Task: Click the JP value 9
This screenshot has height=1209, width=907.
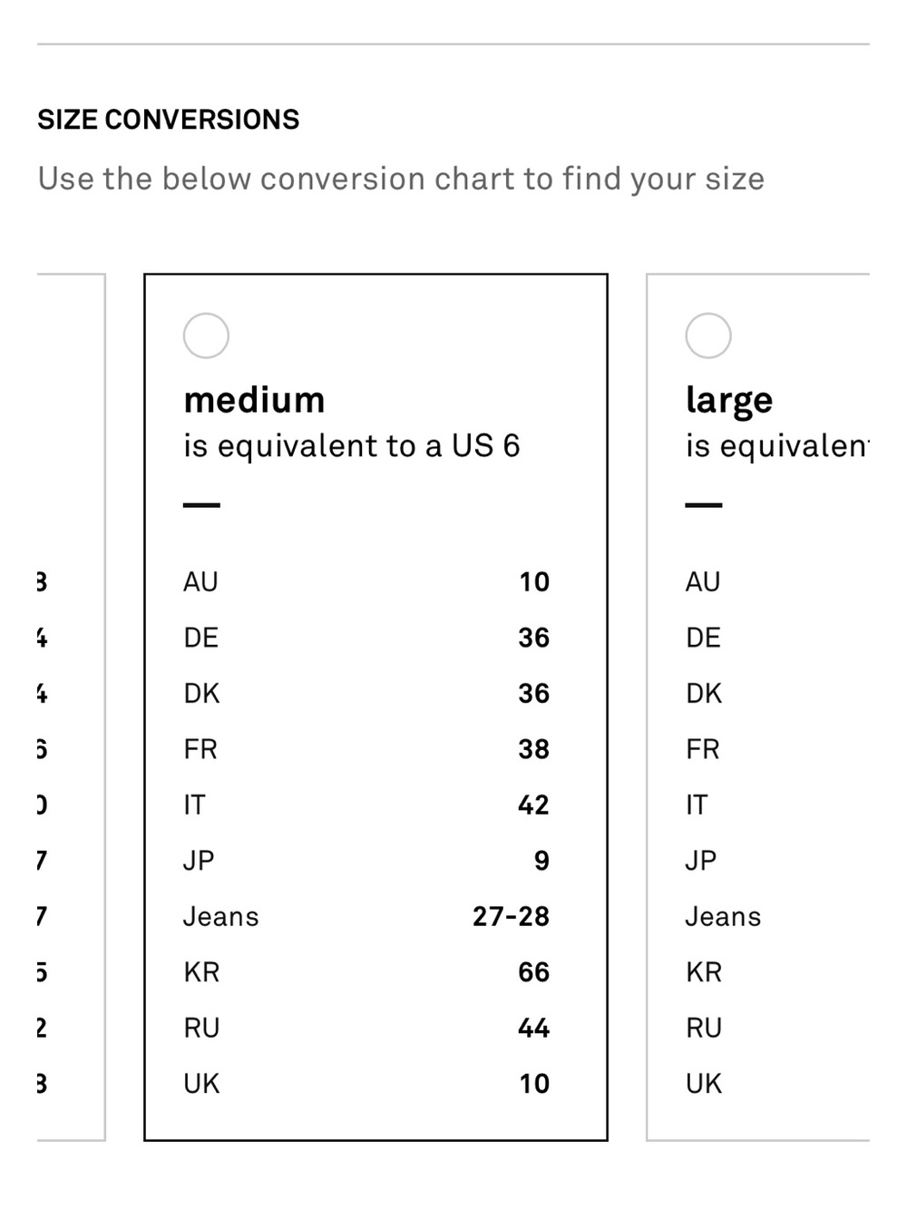Action: click(x=541, y=861)
